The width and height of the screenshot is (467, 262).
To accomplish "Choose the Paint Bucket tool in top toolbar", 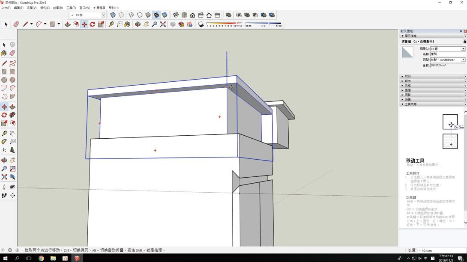I will [127, 24].
